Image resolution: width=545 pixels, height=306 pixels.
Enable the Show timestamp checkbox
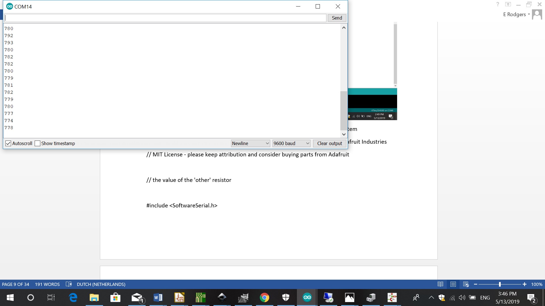(x=37, y=143)
